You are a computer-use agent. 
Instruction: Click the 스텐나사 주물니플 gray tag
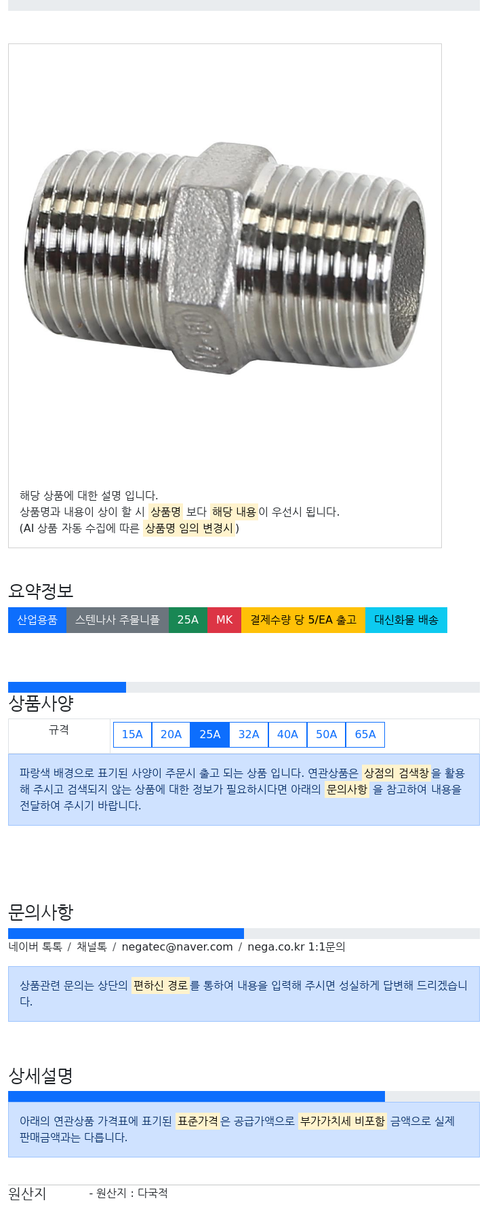point(117,620)
